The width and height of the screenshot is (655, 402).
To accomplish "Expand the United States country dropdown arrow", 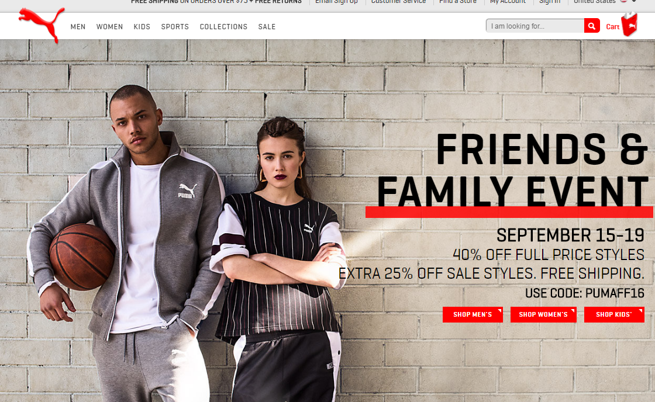I will tap(634, 1).
